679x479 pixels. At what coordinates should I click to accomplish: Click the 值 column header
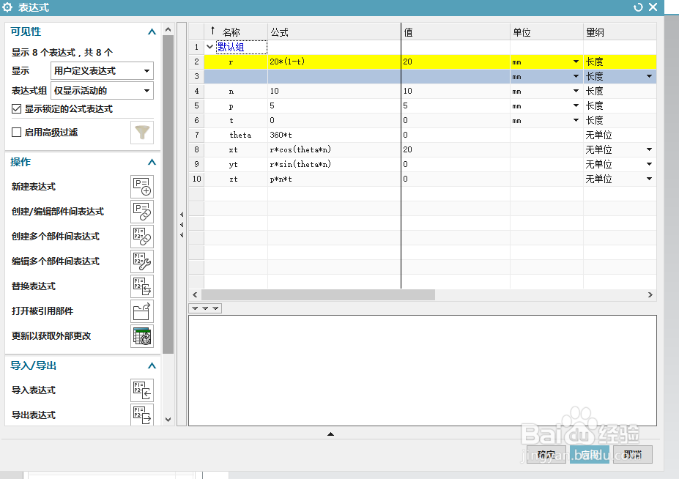pyautogui.click(x=456, y=32)
